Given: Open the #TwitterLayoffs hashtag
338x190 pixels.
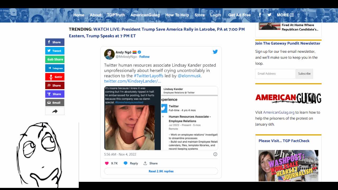Looking at the screenshot, I should click(149, 76).
